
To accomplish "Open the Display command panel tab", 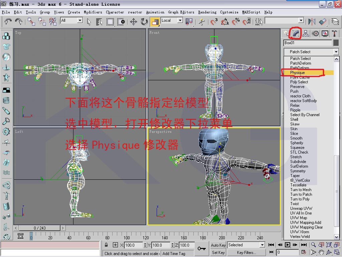I will coord(325,33).
